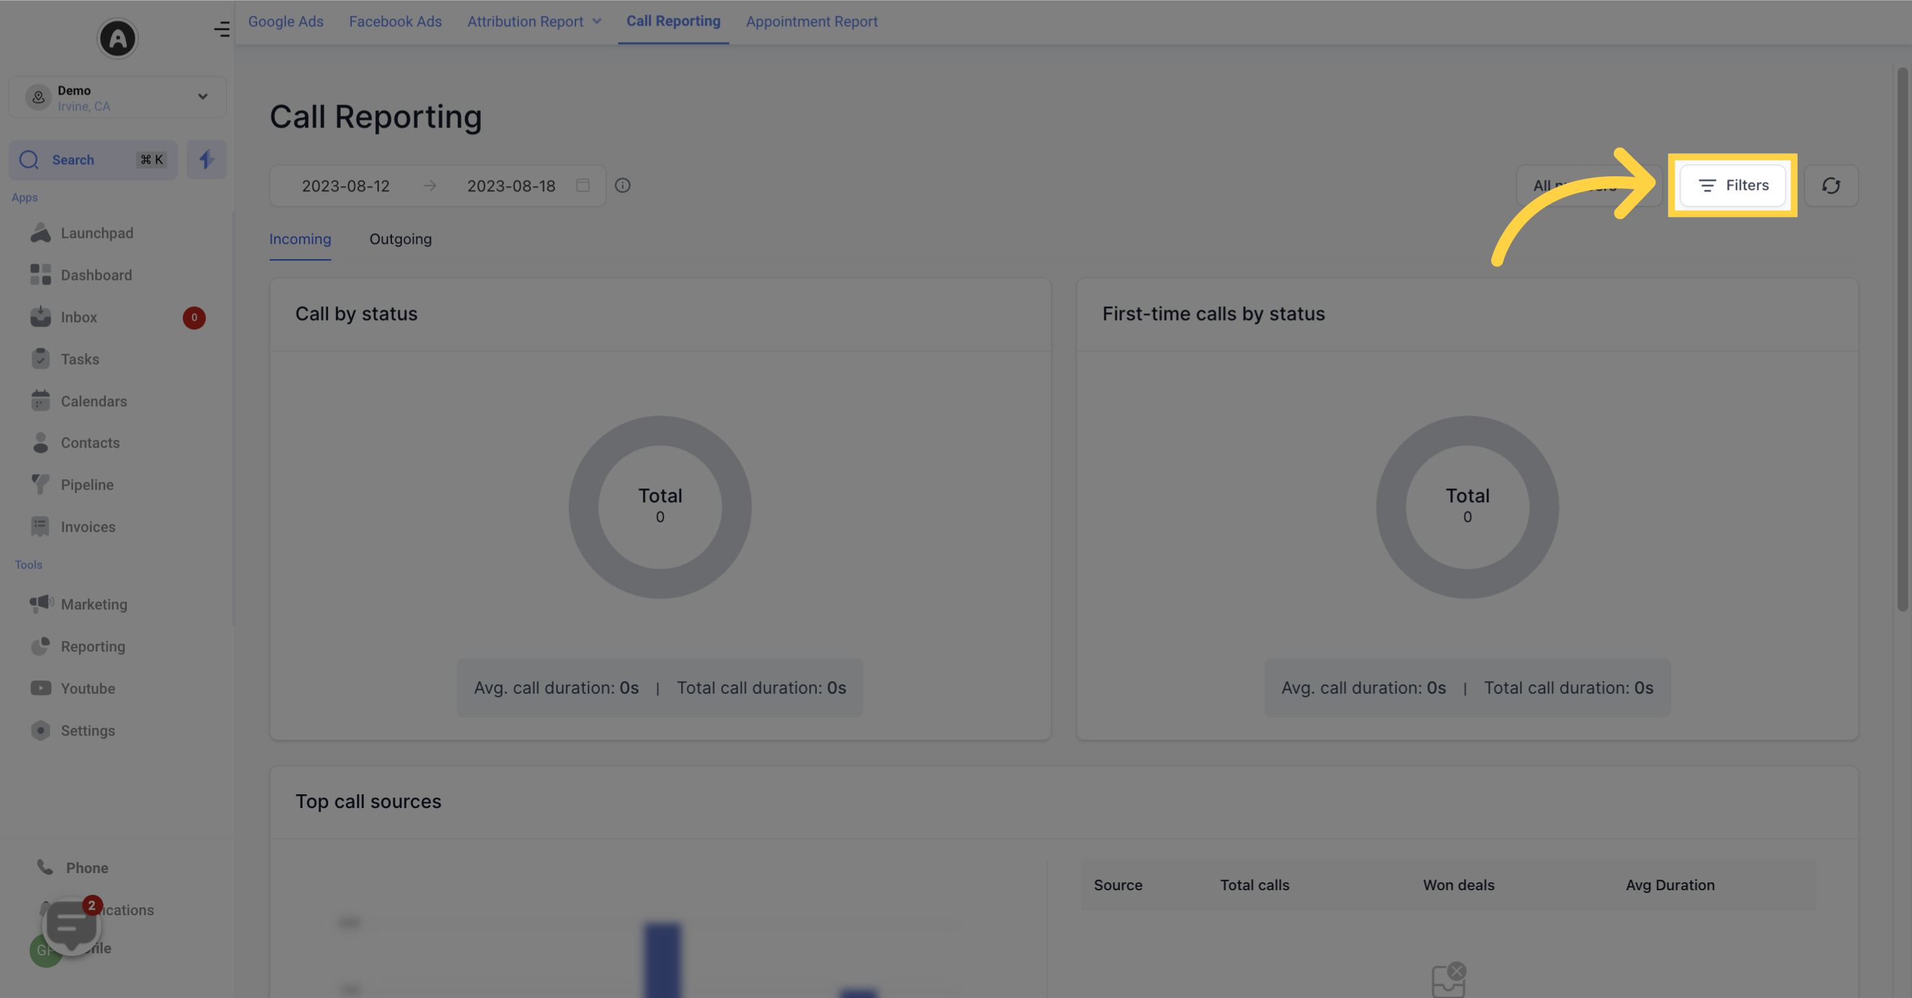Open the date range start picker
Viewport: 1912px width, 998px height.
point(345,185)
